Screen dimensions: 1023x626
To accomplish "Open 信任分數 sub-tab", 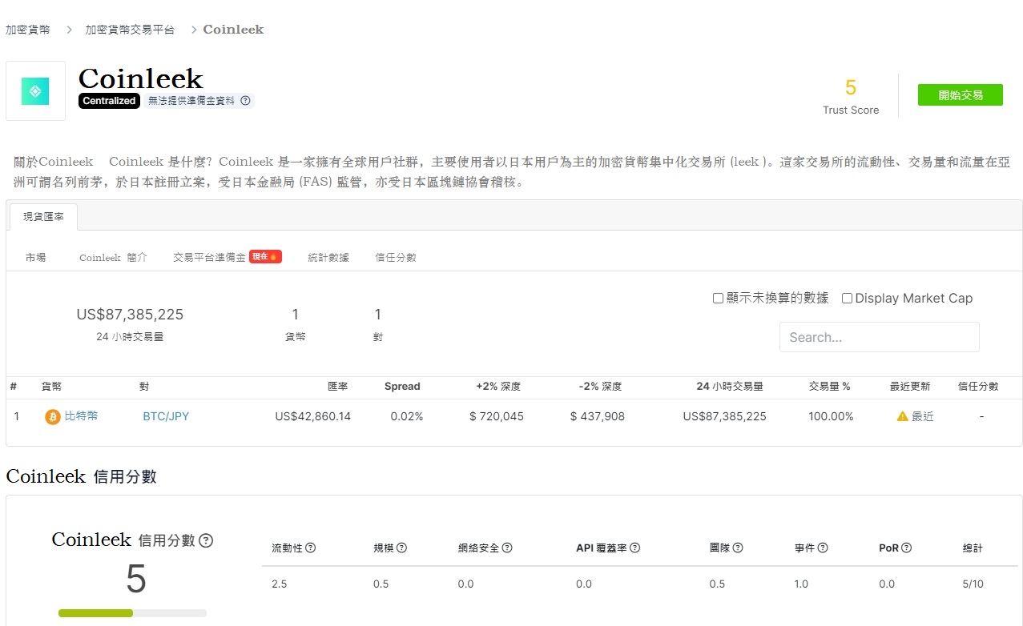I will point(396,258).
